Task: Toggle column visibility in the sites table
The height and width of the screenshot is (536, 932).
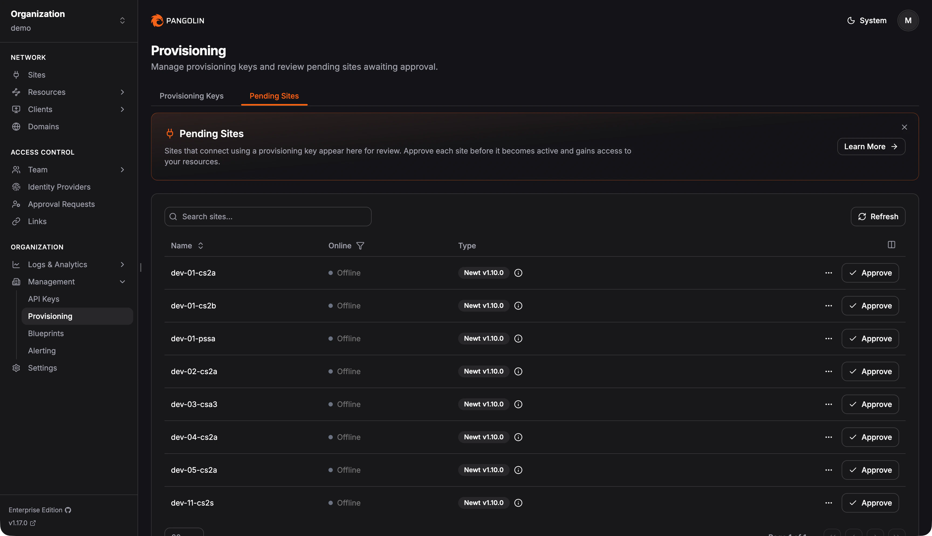Action: tap(892, 245)
